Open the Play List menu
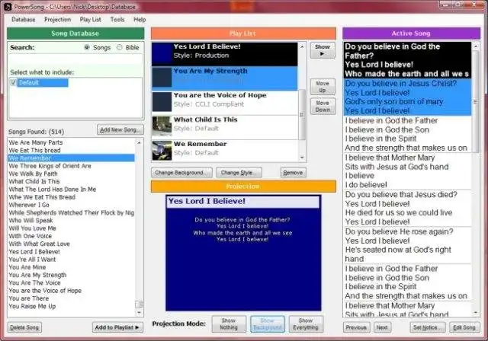This screenshot has height=341, width=488. click(90, 20)
